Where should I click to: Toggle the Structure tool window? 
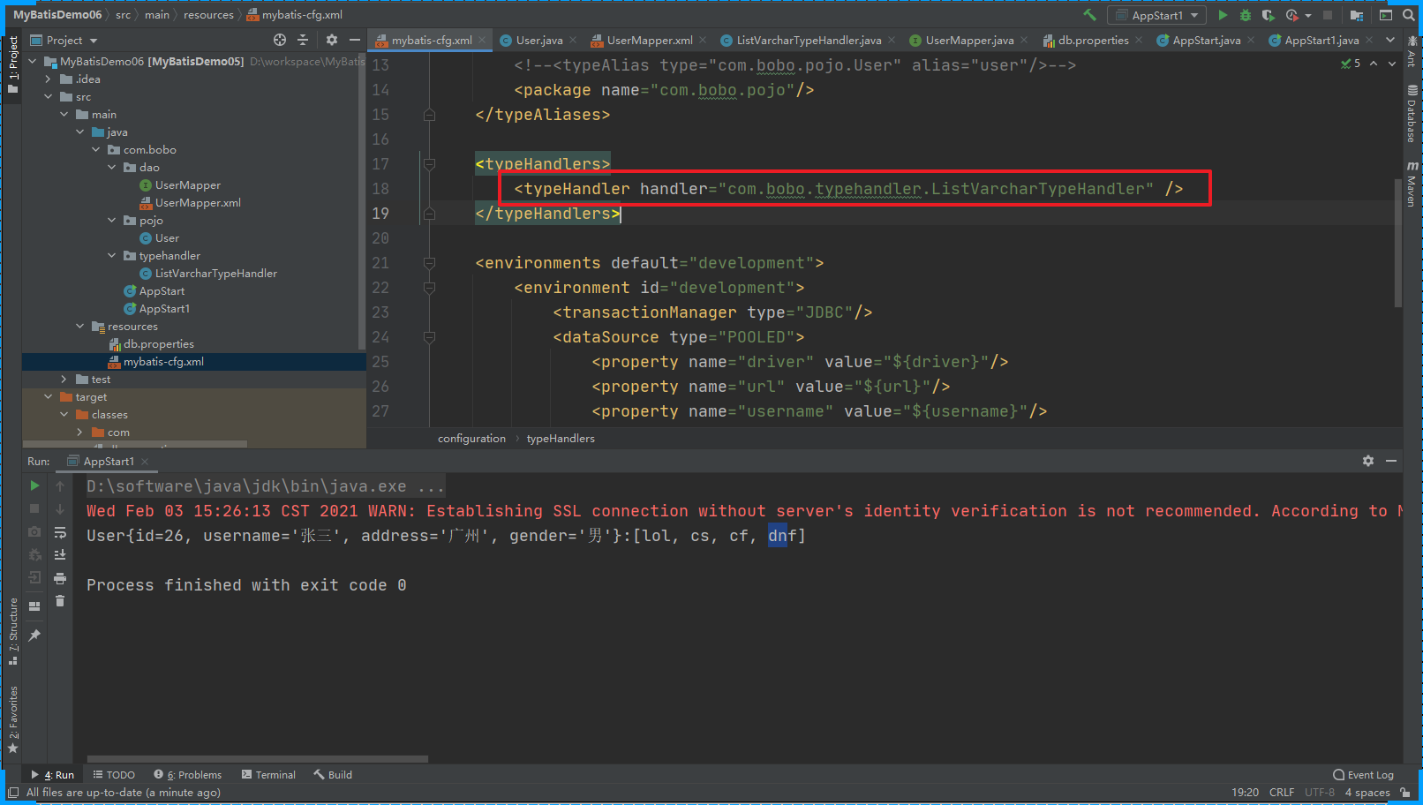click(x=12, y=632)
